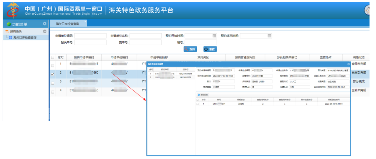376x159 pixels.
Task: Toggle select-all checkbox in dialog container table
Action: click(198, 99)
